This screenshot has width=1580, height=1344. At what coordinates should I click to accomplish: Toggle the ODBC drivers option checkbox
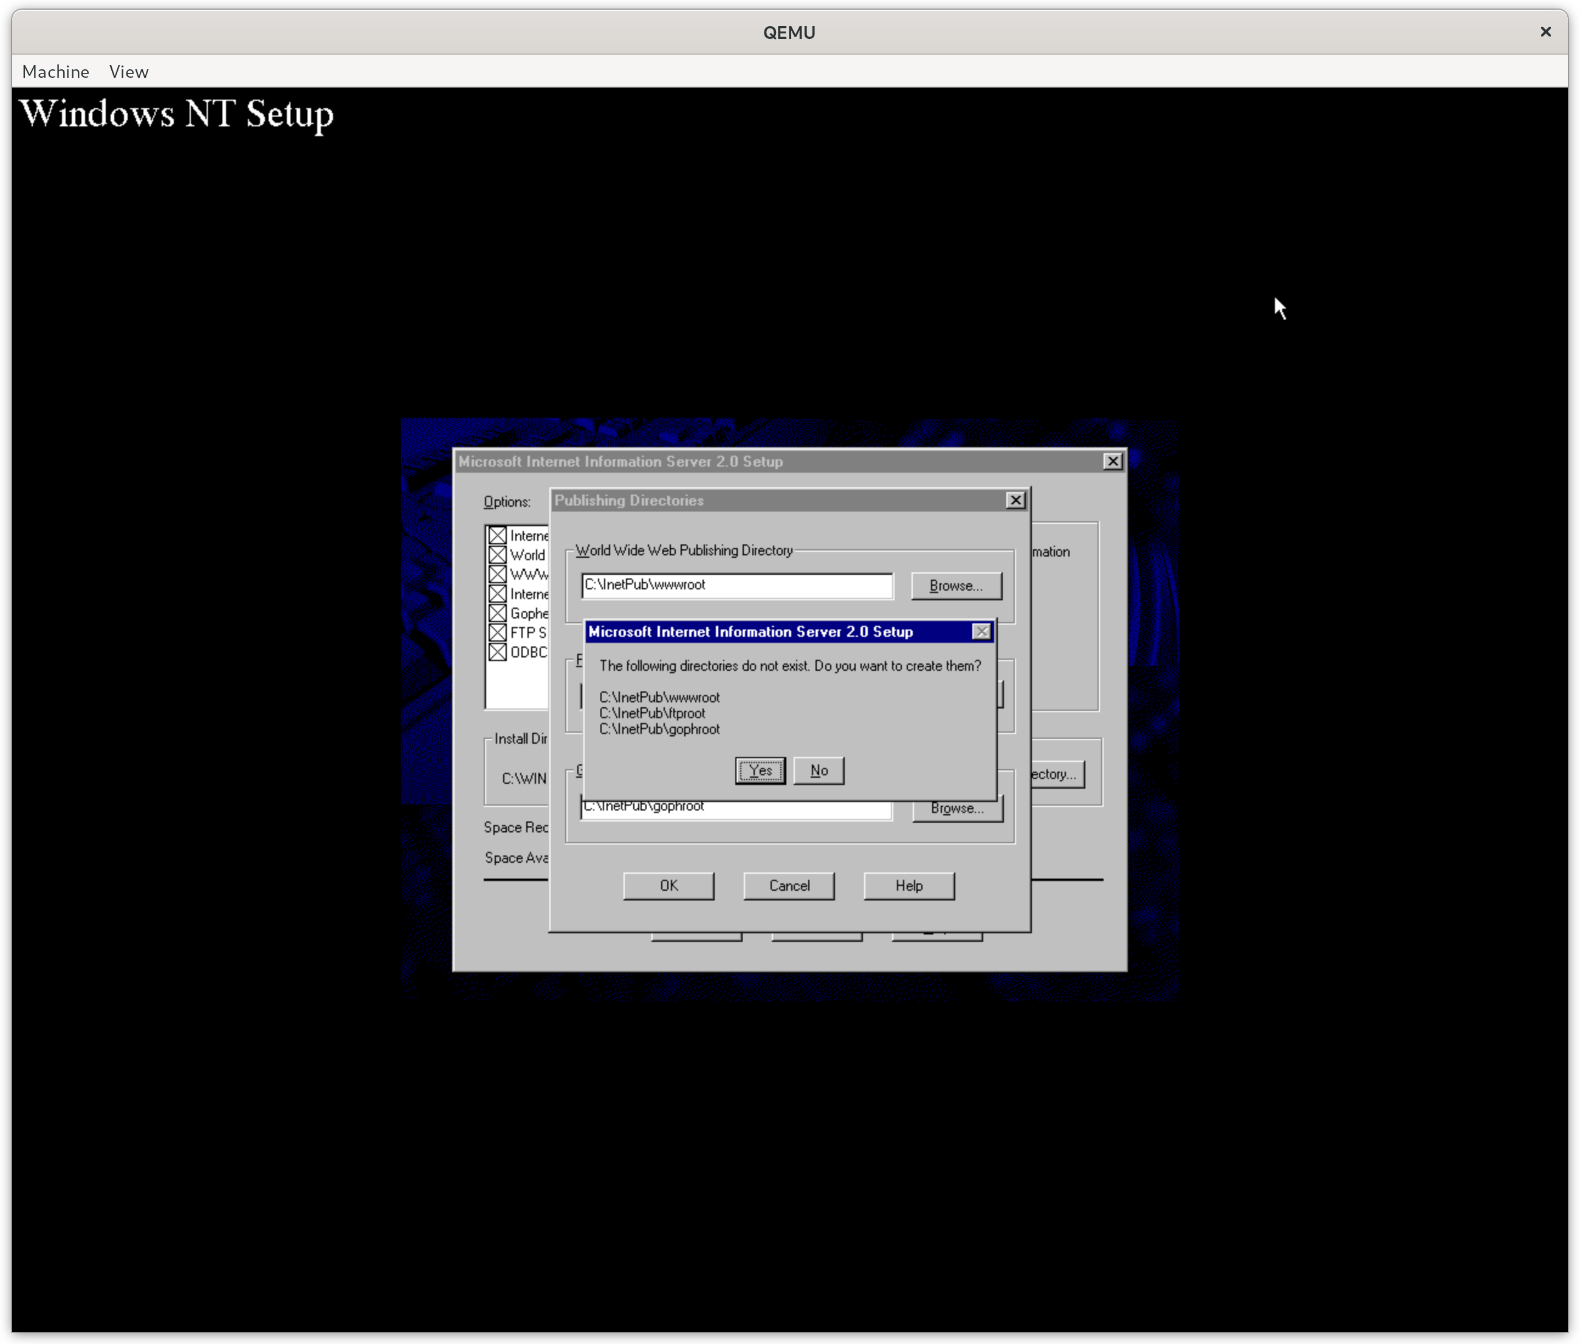(498, 652)
